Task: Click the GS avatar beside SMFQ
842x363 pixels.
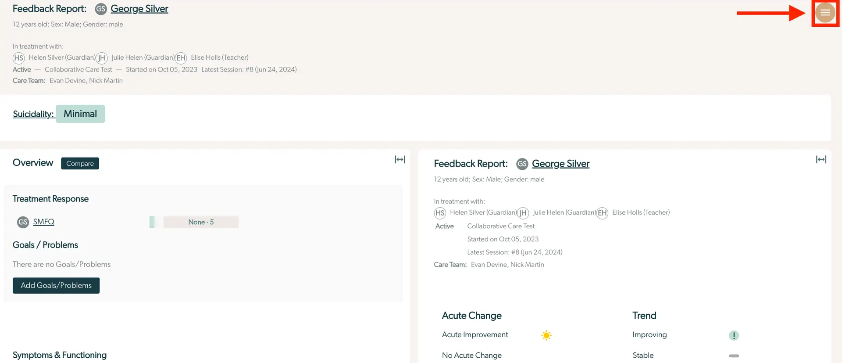Action: pos(23,222)
